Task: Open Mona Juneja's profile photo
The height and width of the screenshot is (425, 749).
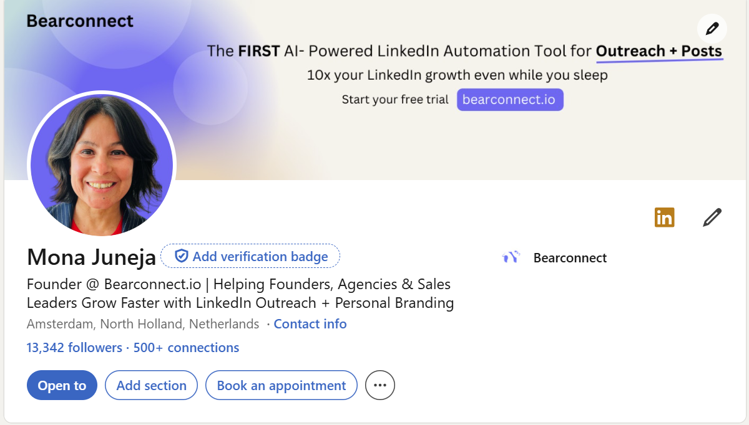Action: (102, 165)
